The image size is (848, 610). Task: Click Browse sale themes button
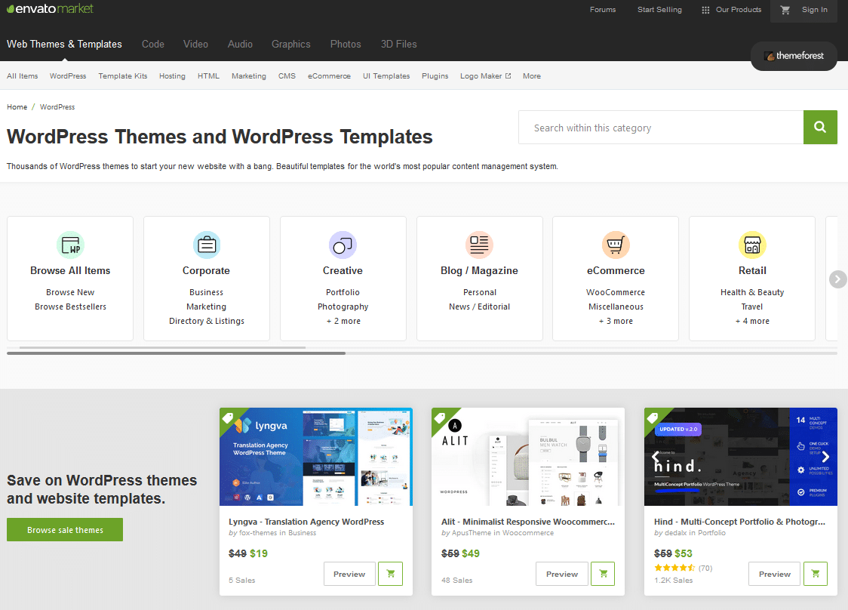(x=65, y=530)
